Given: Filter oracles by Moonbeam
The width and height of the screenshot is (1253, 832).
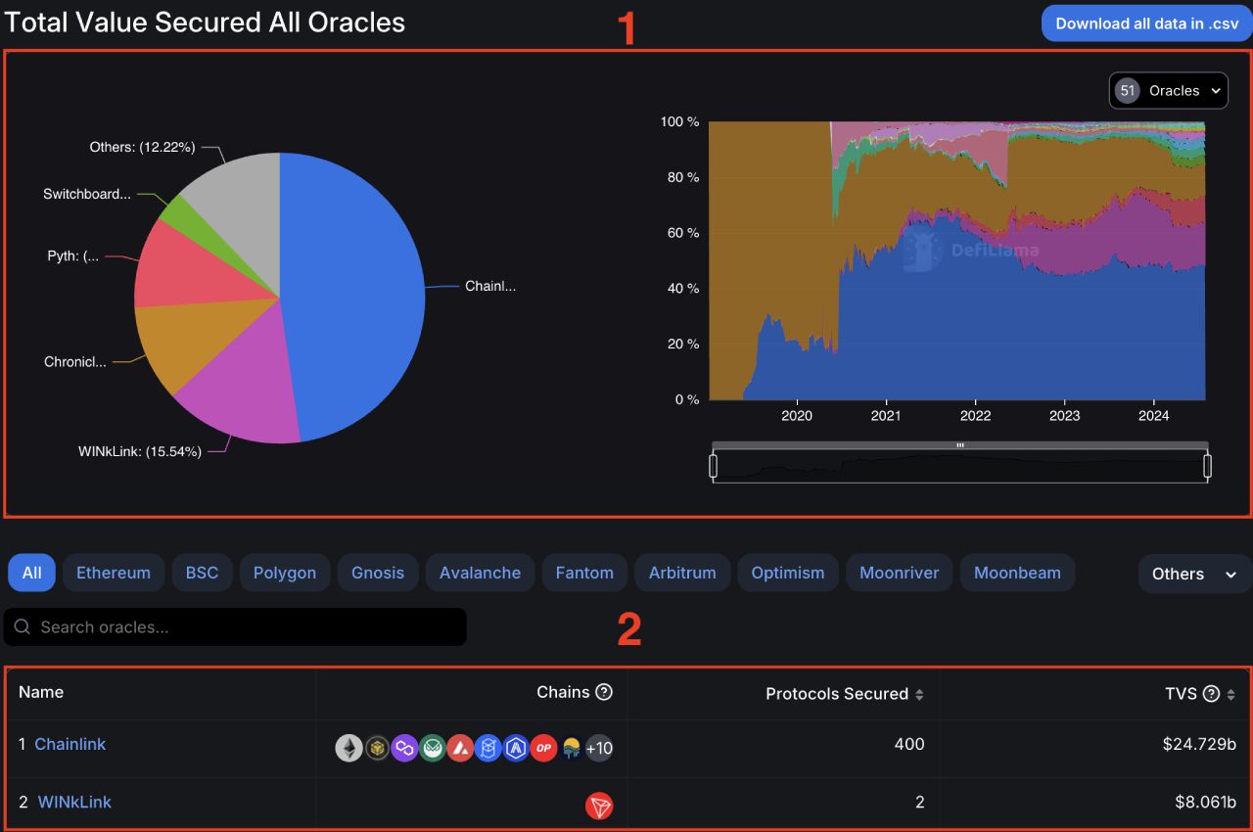Looking at the screenshot, I should tap(1017, 573).
